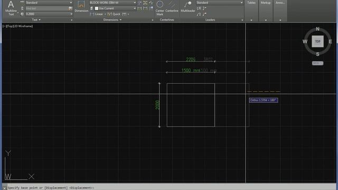Click the continue dimension icon next to Quick
338x190 pixels.
tap(124, 14)
